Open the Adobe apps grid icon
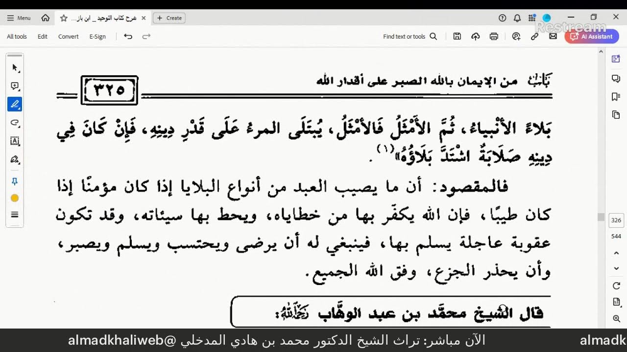The image size is (627, 352). coord(532,18)
